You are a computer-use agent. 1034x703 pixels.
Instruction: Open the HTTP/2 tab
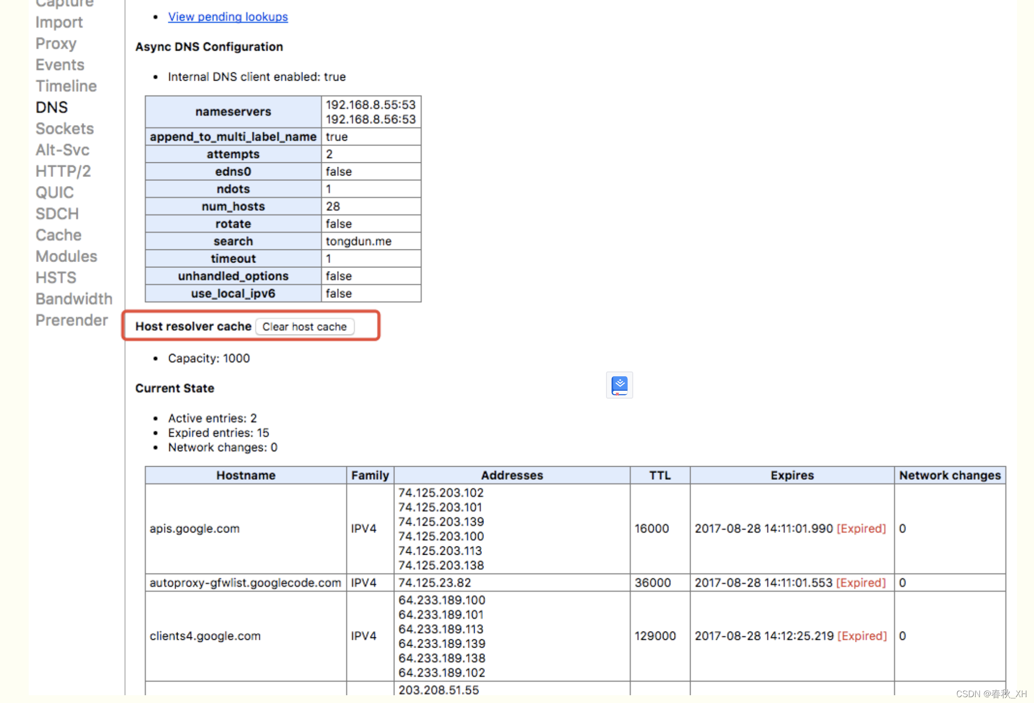click(63, 171)
